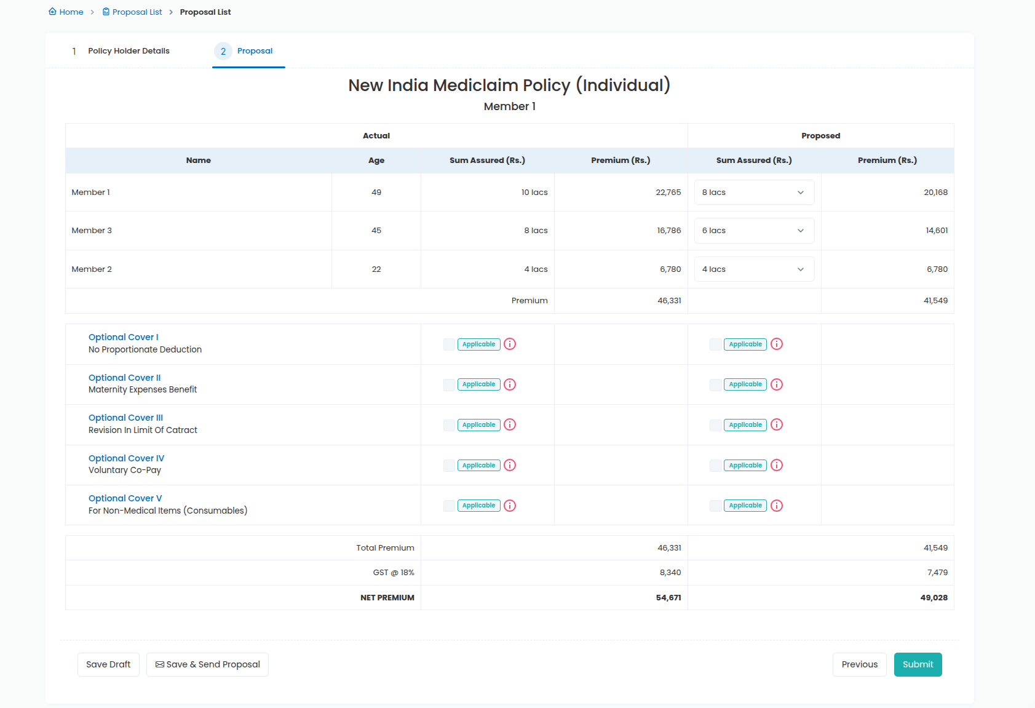Click proposed GST value 7,479
The height and width of the screenshot is (708, 1035).
click(x=938, y=573)
